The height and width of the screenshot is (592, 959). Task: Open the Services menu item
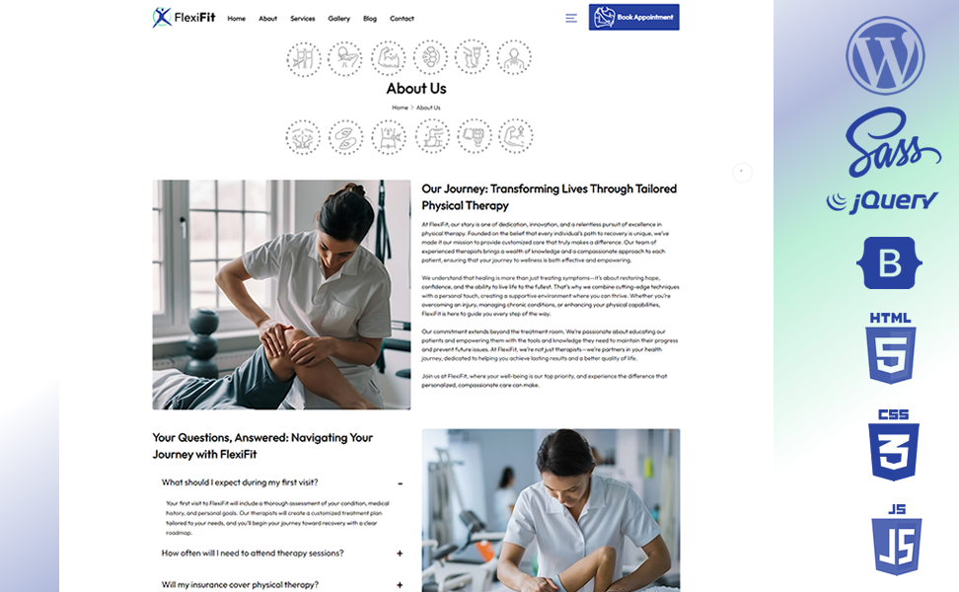pos(302,19)
